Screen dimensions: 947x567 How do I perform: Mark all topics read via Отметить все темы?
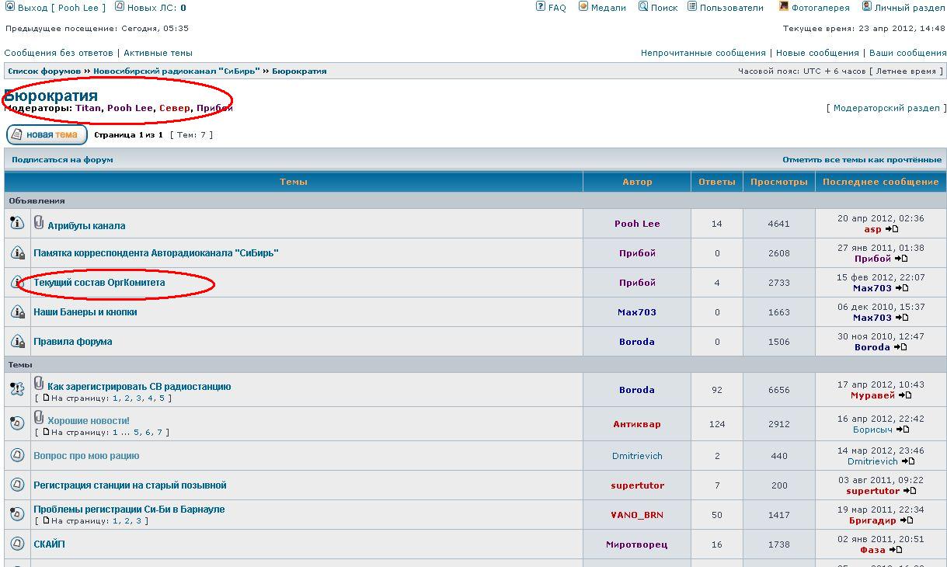tap(862, 159)
